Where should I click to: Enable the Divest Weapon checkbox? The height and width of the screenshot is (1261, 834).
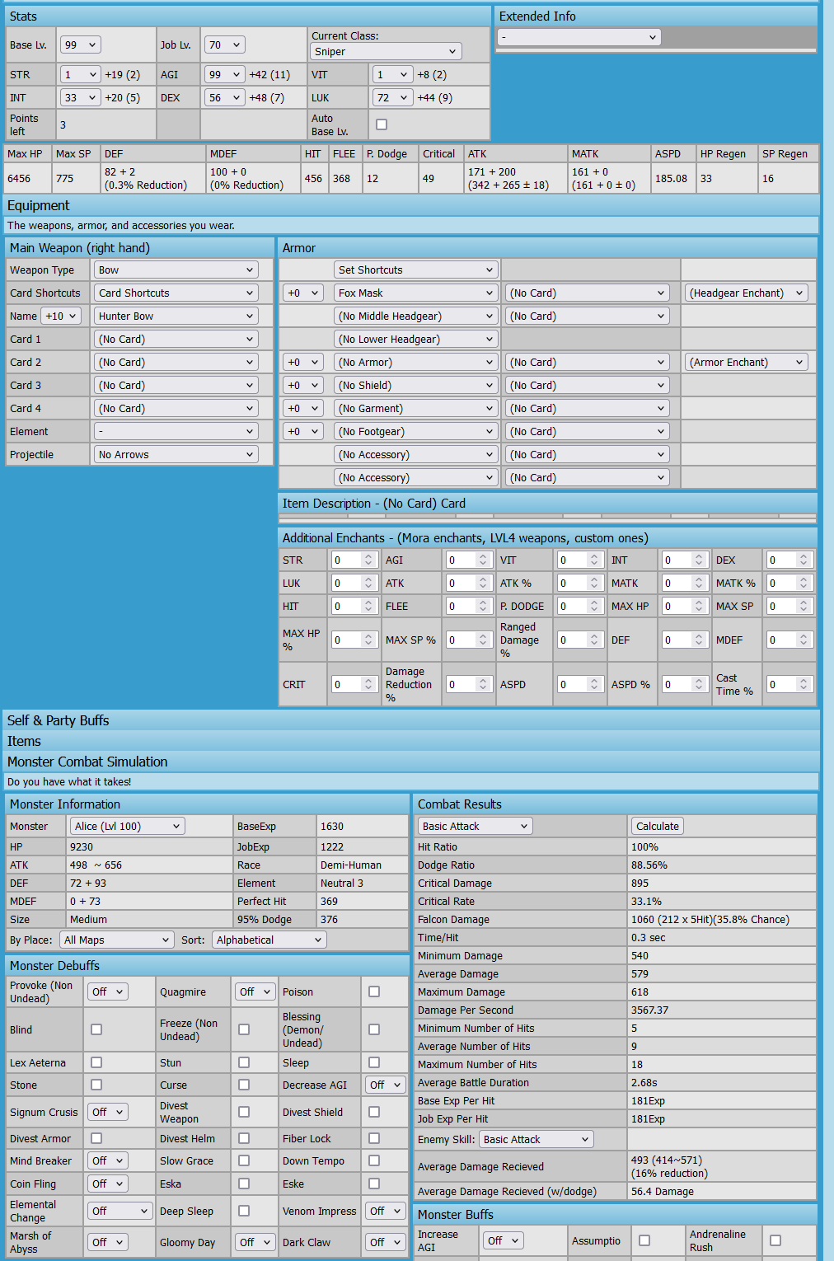coord(244,1112)
